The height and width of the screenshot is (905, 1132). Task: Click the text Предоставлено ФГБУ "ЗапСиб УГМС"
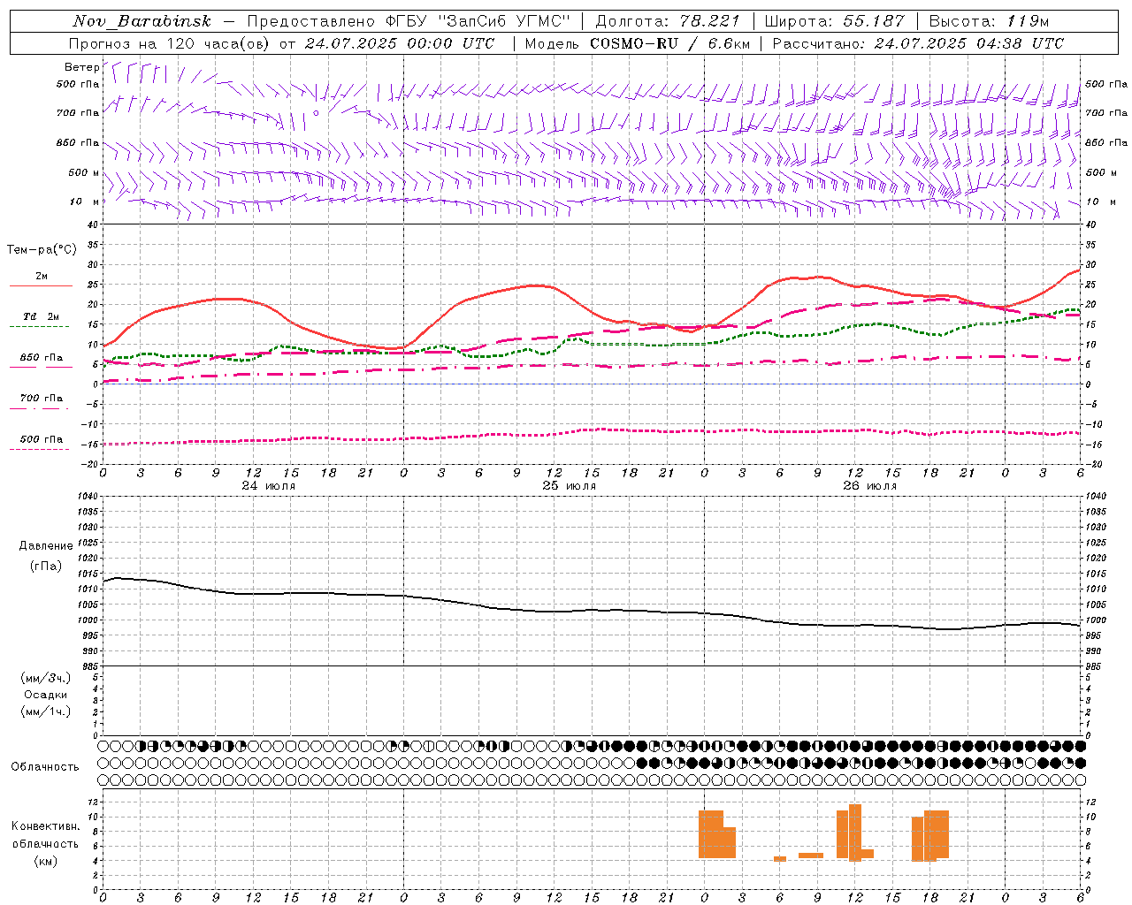pos(409,21)
